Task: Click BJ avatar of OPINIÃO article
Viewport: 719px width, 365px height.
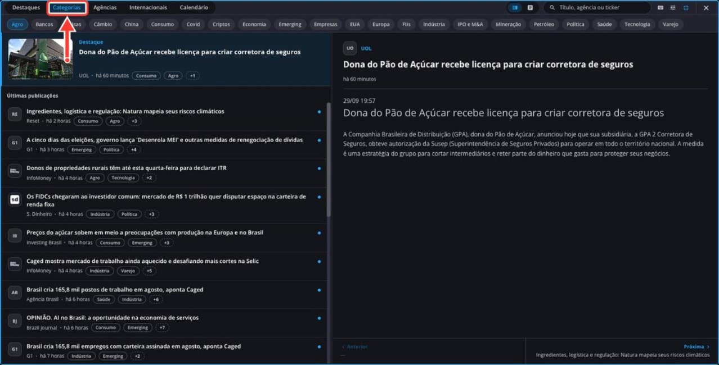Action: (x=15, y=321)
